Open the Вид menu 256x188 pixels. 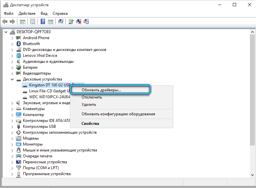tap(44, 13)
